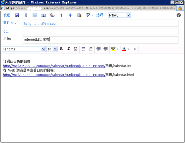Save the draft with floppy disk icon

pos(17,15)
